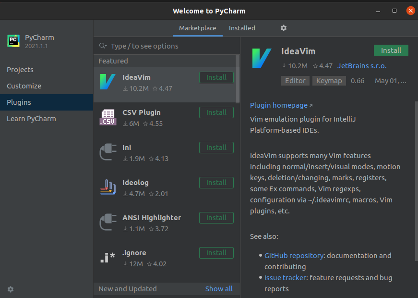The image size is (418, 298).
Task: Click the New and Updated section header
Action: click(x=128, y=289)
